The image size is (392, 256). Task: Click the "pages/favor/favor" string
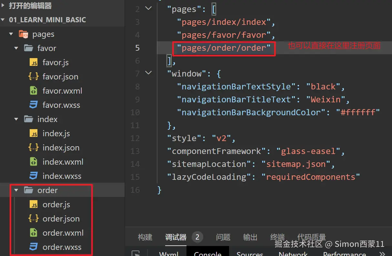[224, 35]
